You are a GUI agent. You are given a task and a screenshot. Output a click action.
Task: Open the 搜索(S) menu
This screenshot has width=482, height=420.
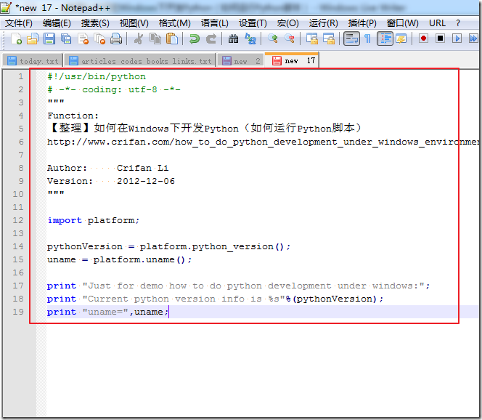click(95, 23)
